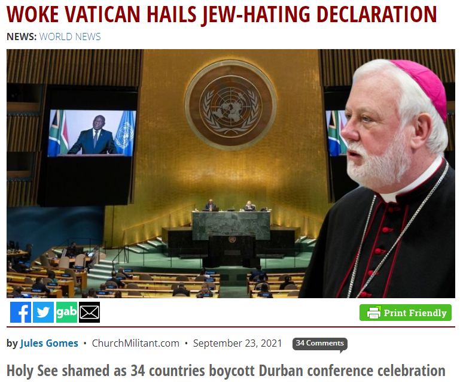Open author Jules Gomes profile
The width and height of the screenshot is (460, 382).
coord(49,343)
